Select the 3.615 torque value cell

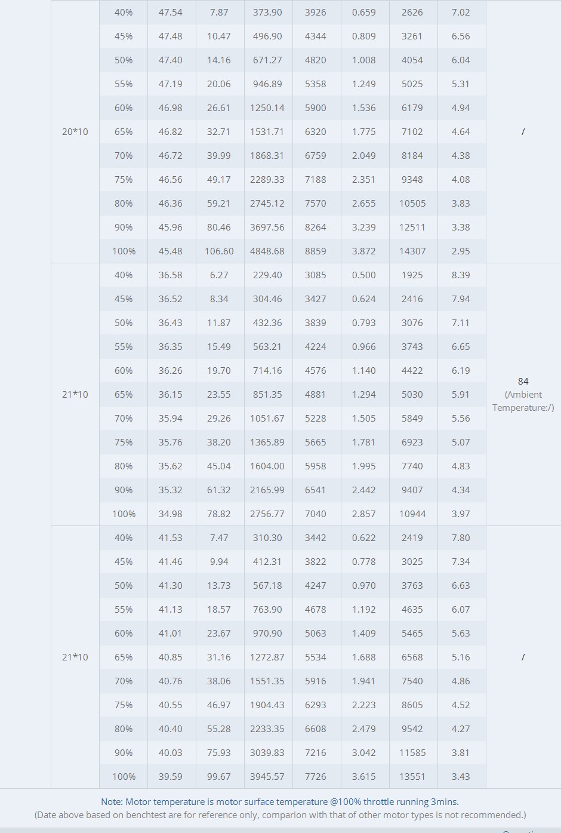point(364,776)
